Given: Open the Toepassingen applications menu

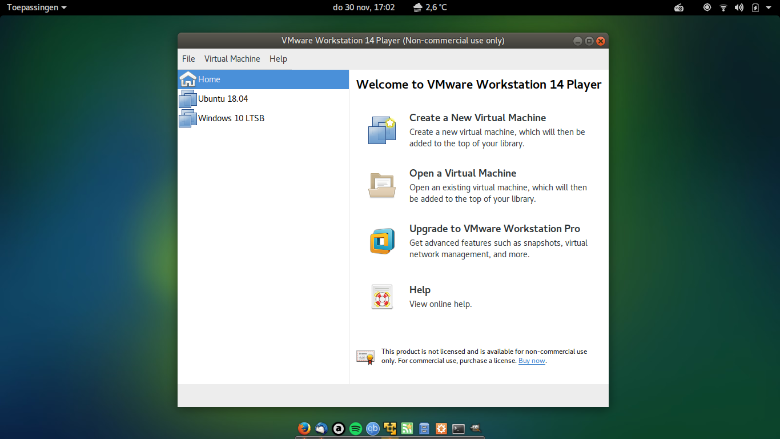Looking at the screenshot, I should click(37, 7).
